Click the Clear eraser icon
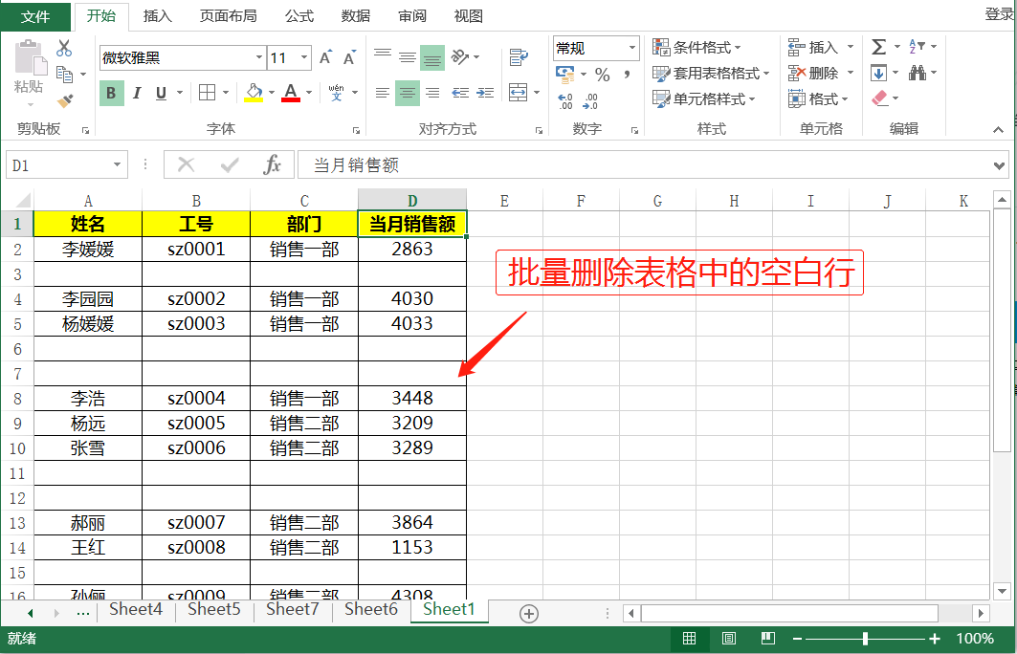The height and width of the screenshot is (654, 1017). pyautogui.click(x=879, y=98)
